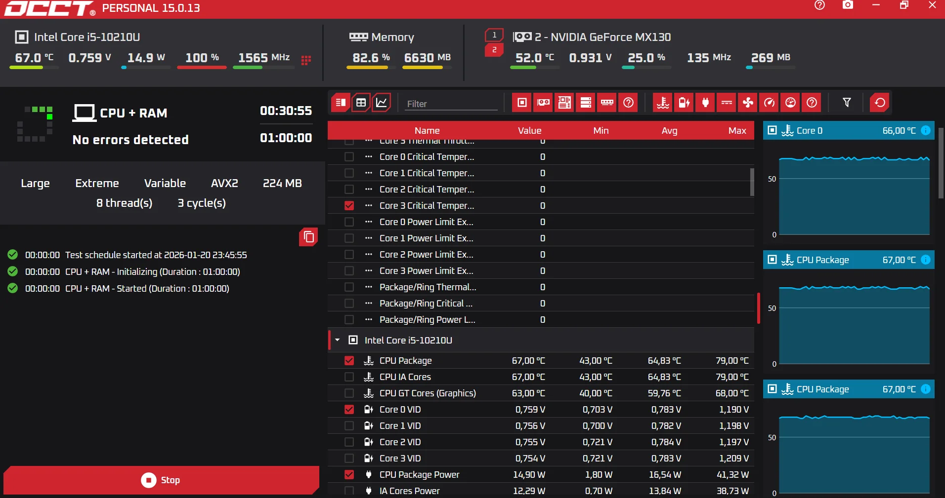Check the Core 1 VID row
The image size is (945, 498).
[x=349, y=426]
